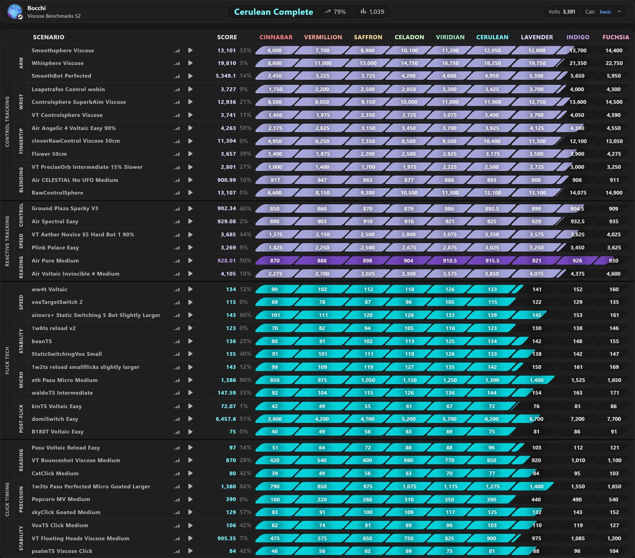
Task: Play the Plink Palace Easy scenario
Action: pyautogui.click(x=190, y=248)
